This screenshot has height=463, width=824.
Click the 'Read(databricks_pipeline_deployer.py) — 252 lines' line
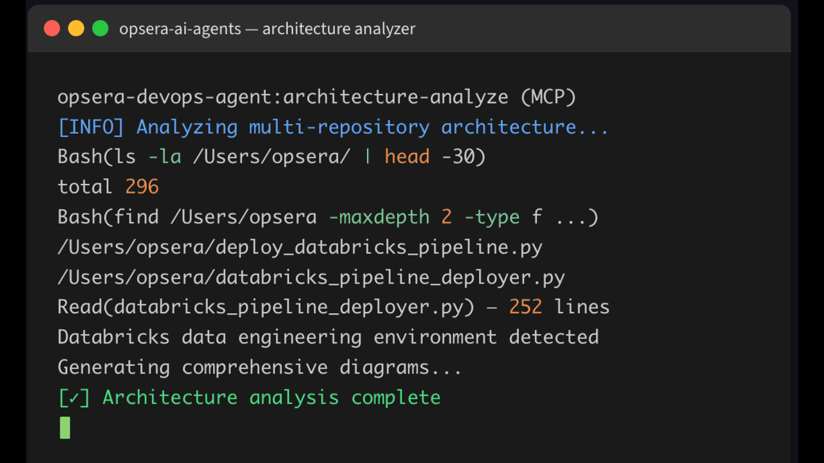(x=333, y=307)
